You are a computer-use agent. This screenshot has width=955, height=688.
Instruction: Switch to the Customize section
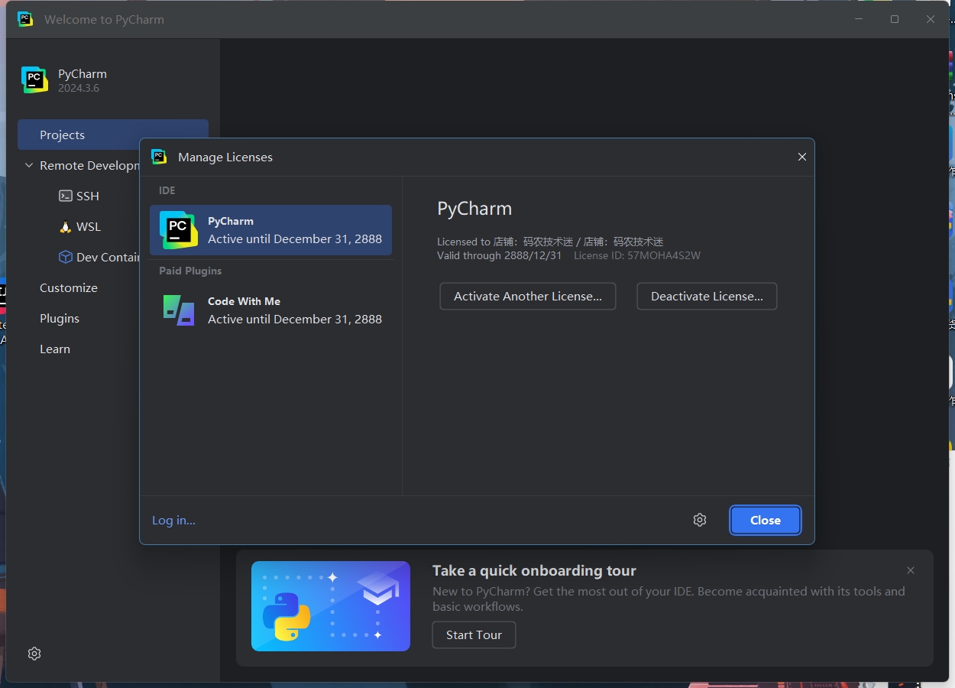click(69, 287)
